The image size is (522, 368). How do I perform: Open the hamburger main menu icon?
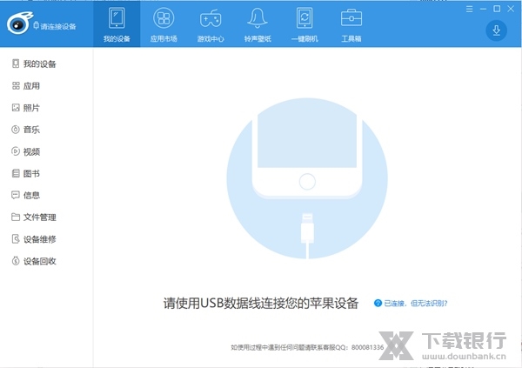pyautogui.click(x=470, y=9)
